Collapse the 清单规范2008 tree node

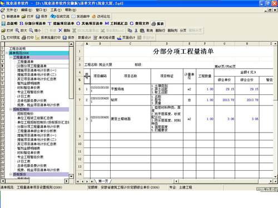(x=7, y=53)
